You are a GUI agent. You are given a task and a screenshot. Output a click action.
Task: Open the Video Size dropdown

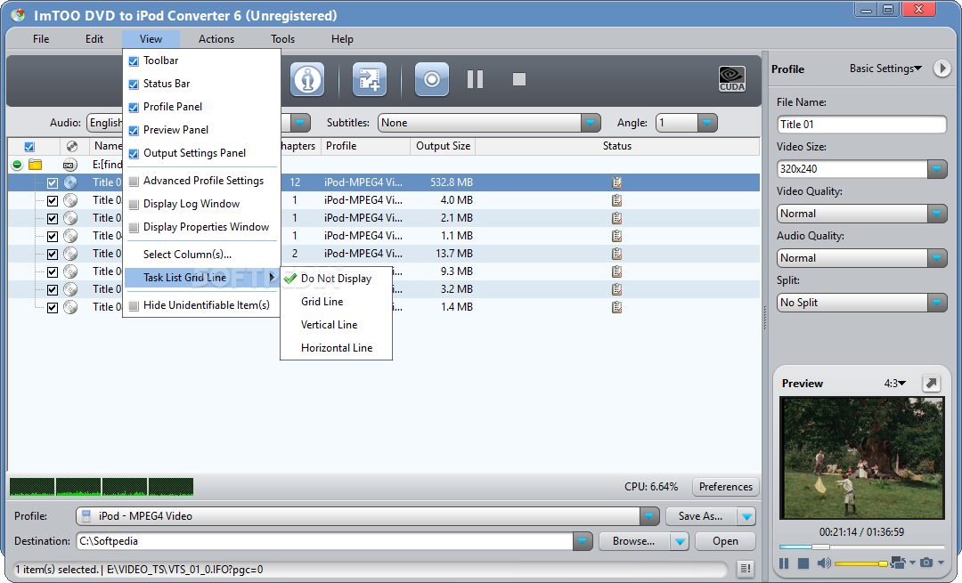[937, 168]
